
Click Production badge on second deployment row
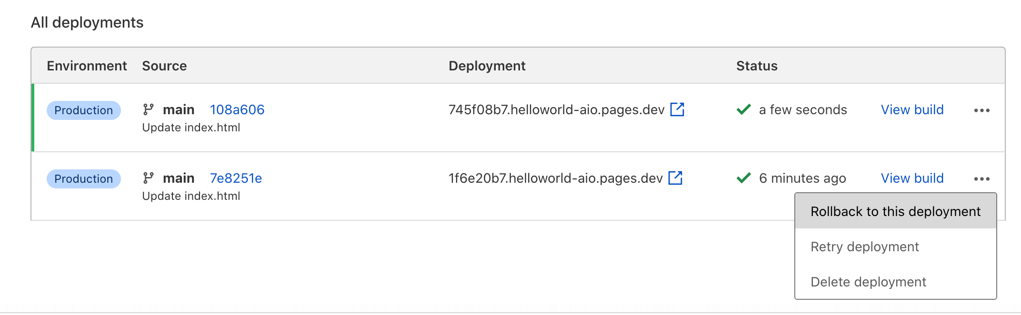tap(83, 179)
